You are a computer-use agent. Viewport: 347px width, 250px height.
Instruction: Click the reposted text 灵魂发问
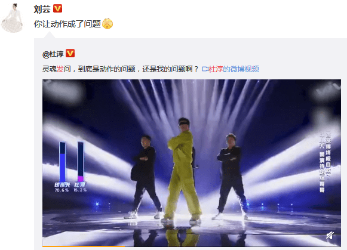pyautogui.click(x=56, y=69)
